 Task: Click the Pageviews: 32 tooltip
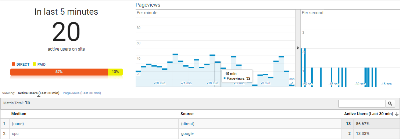click(237, 76)
